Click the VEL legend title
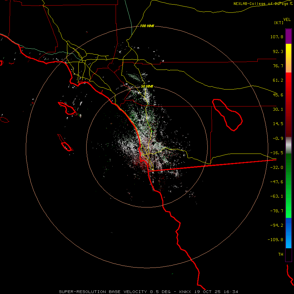 coord(287,20)
